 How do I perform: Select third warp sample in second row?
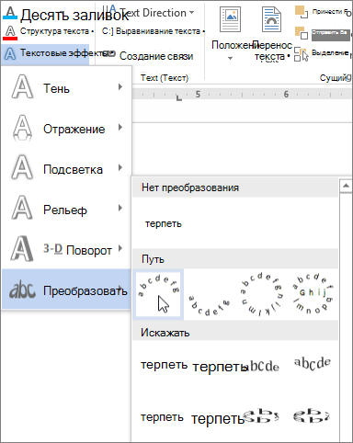tap(262, 416)
